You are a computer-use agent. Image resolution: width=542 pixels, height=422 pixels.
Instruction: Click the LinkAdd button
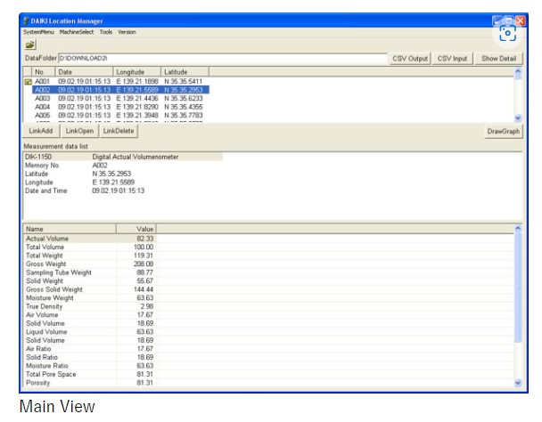(x=41, y=131)
